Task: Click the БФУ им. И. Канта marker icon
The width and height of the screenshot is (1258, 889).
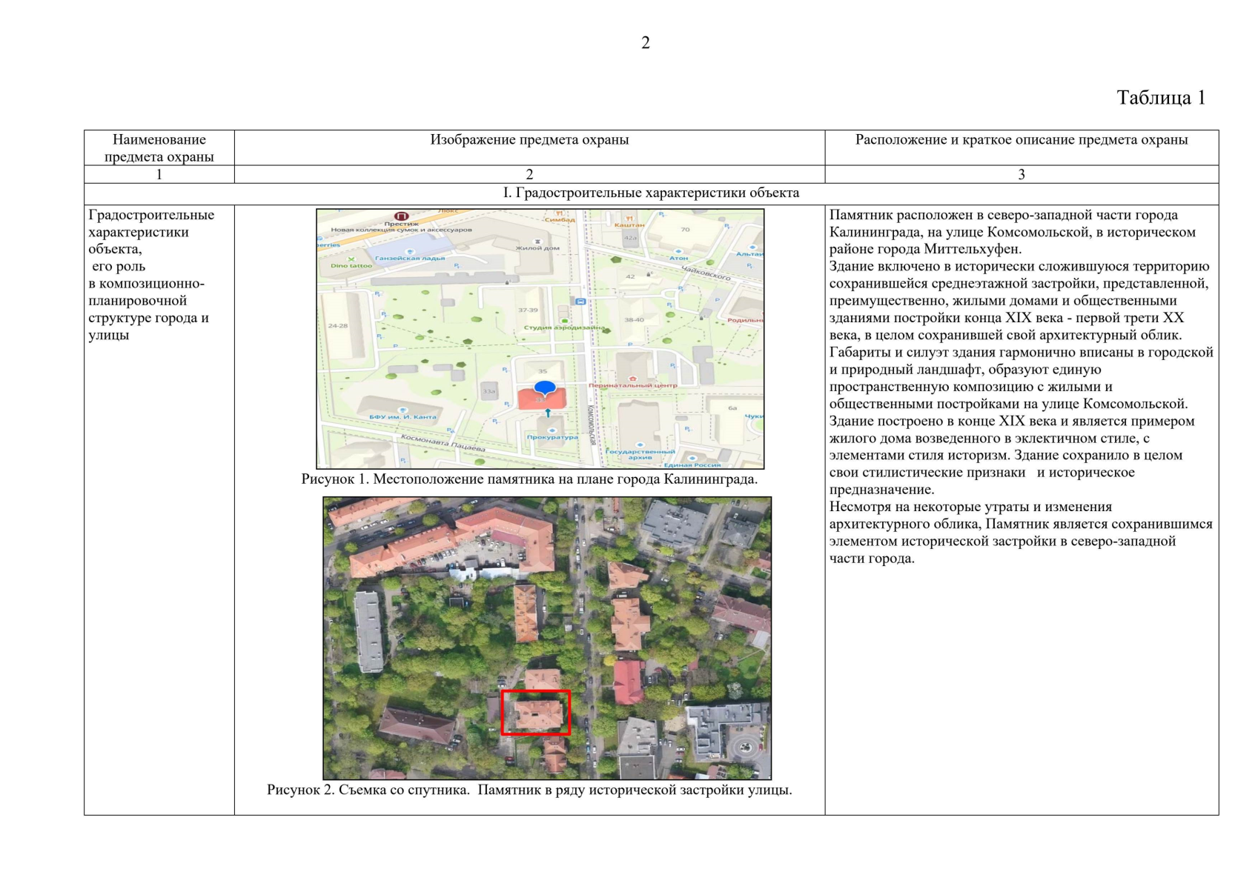Action: coord(403,410)
